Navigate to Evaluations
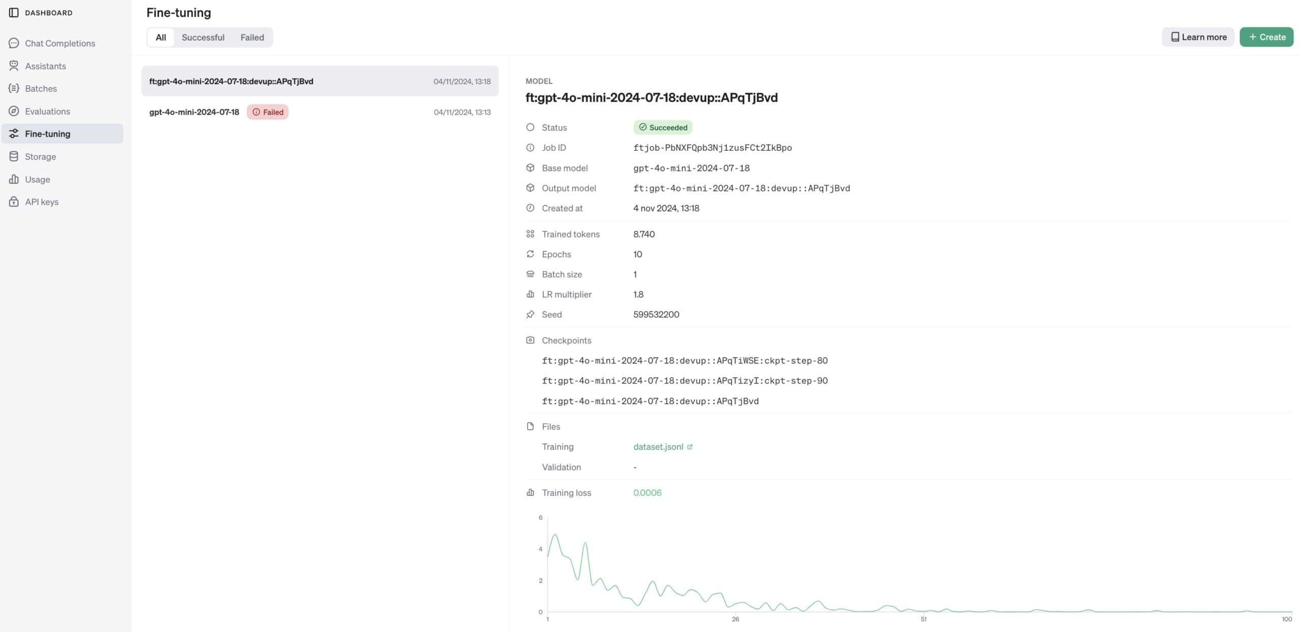This screenshot has width=1300, height=632. click(x=47, y=111)
